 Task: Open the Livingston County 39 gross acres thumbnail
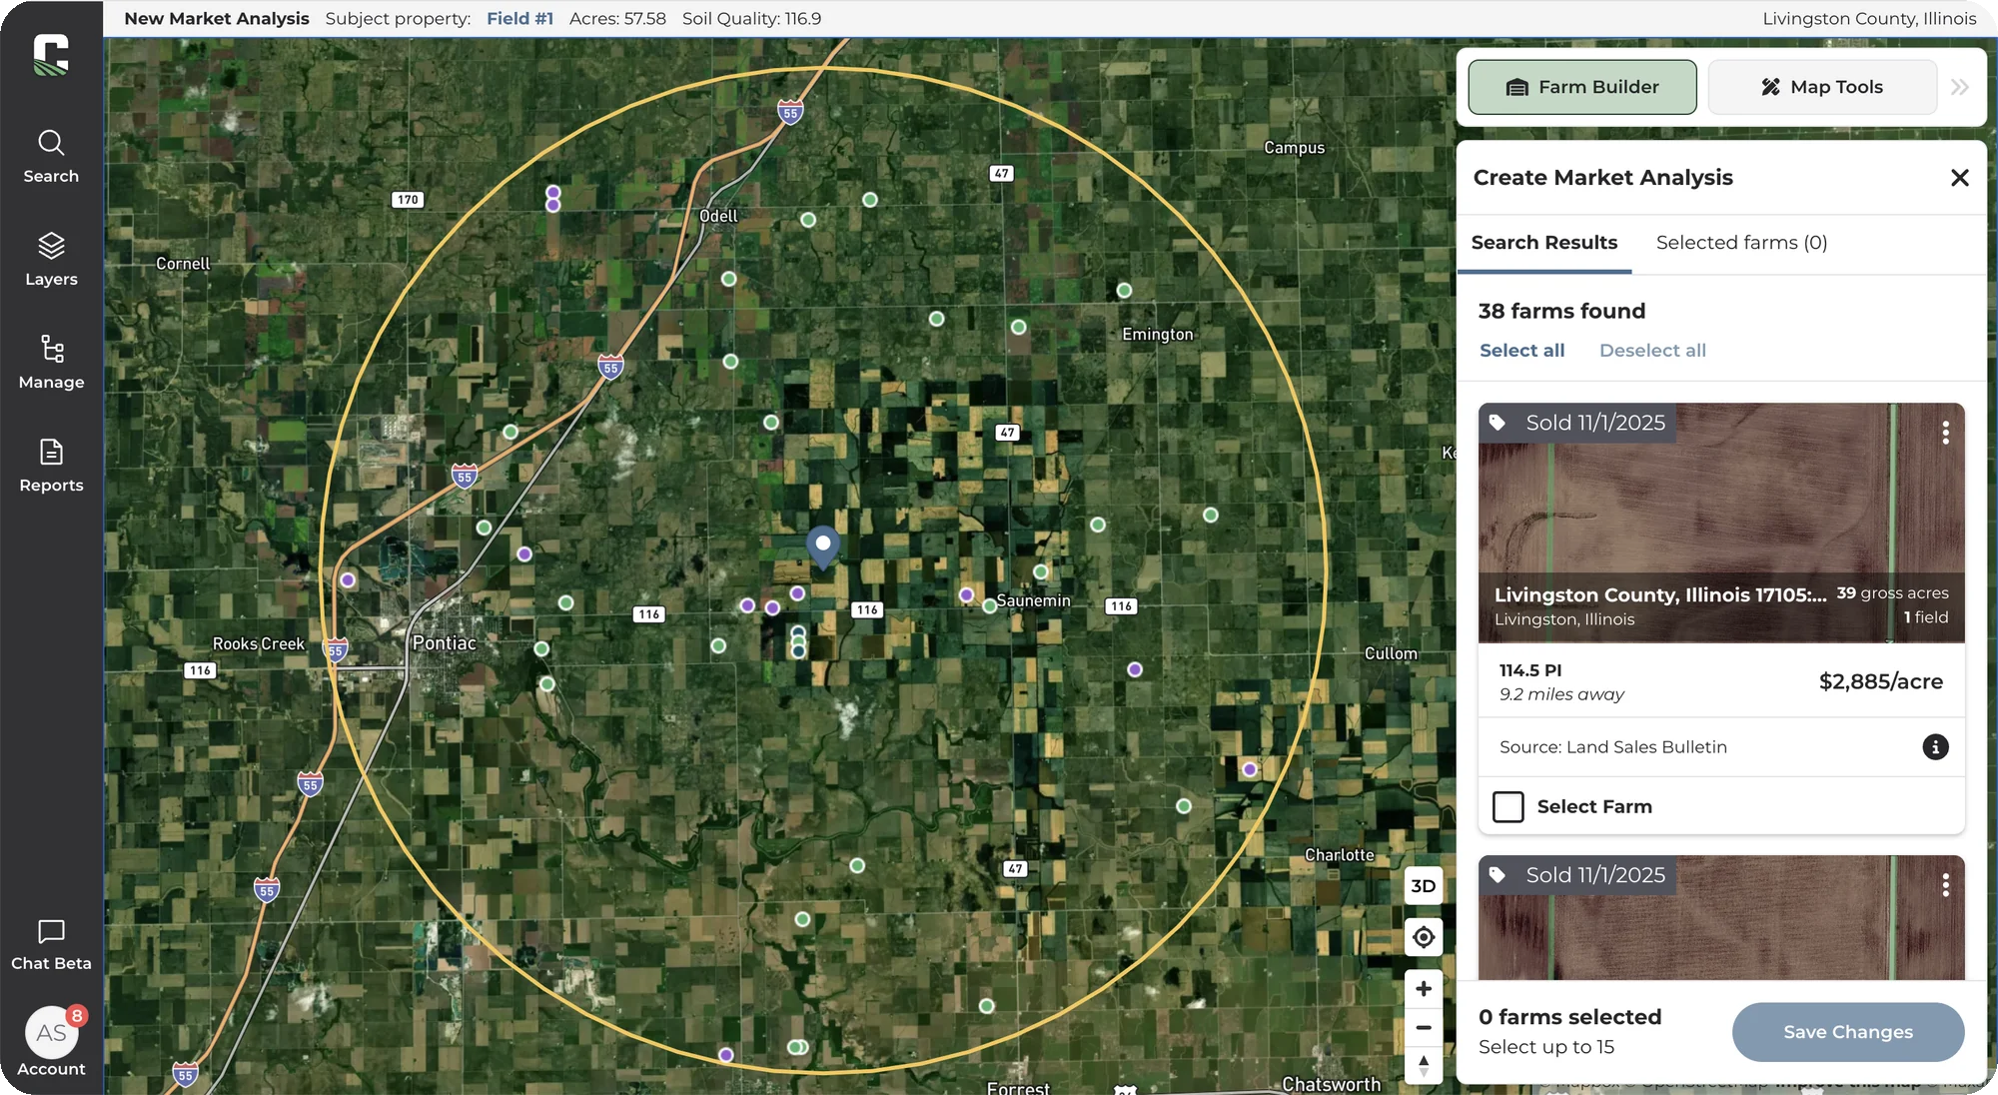pos(1721,523)
